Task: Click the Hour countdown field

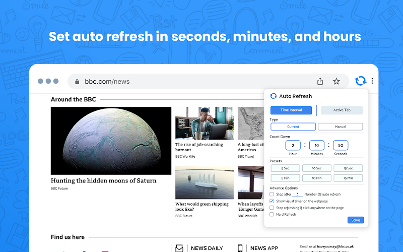Action: click(293, 145)
